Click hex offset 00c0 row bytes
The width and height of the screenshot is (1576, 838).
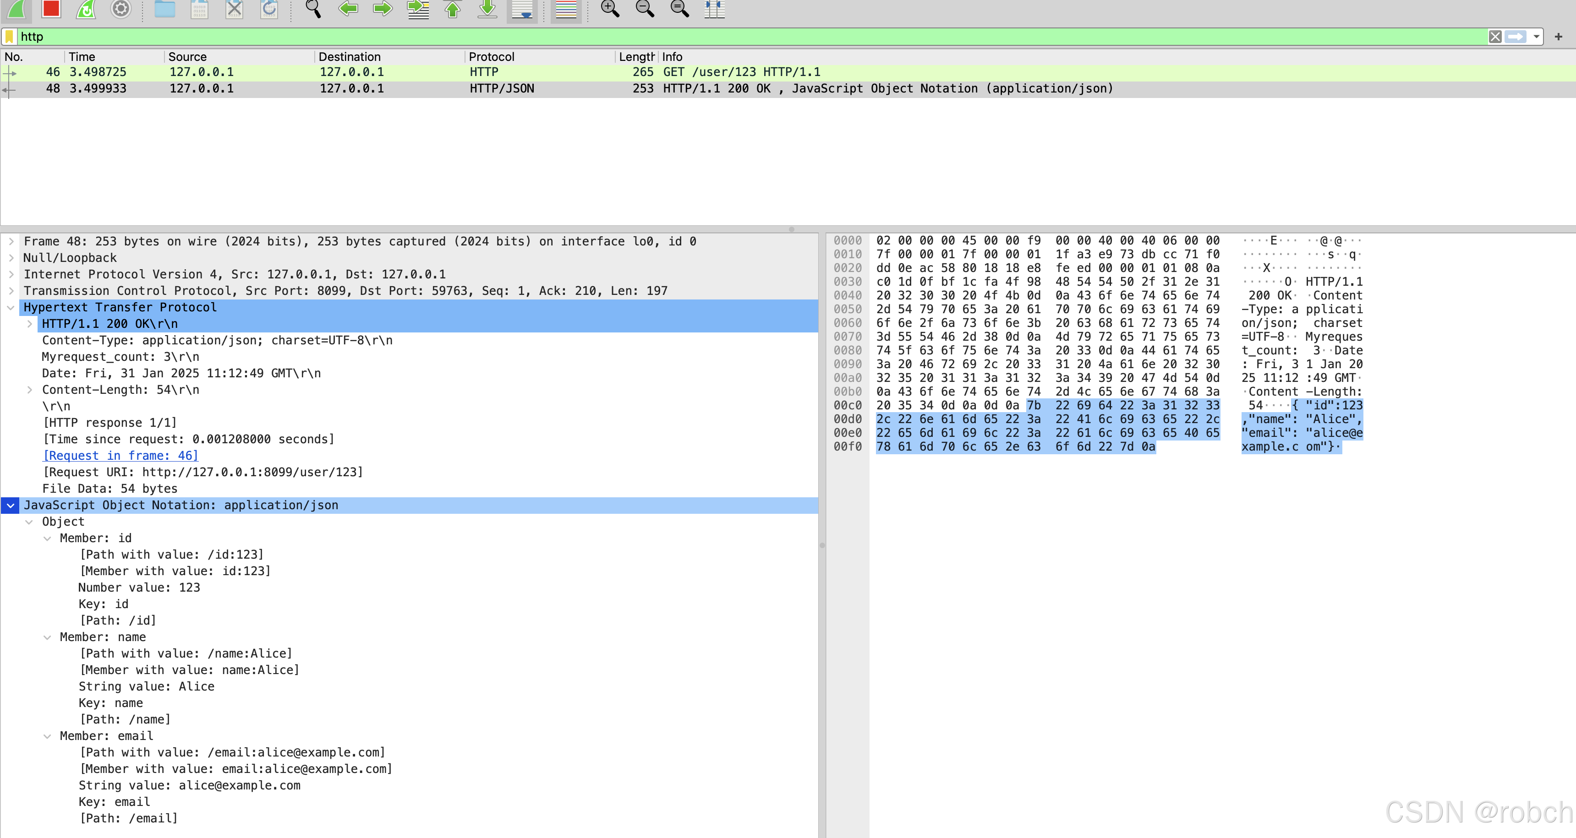tap(1048, 406)
